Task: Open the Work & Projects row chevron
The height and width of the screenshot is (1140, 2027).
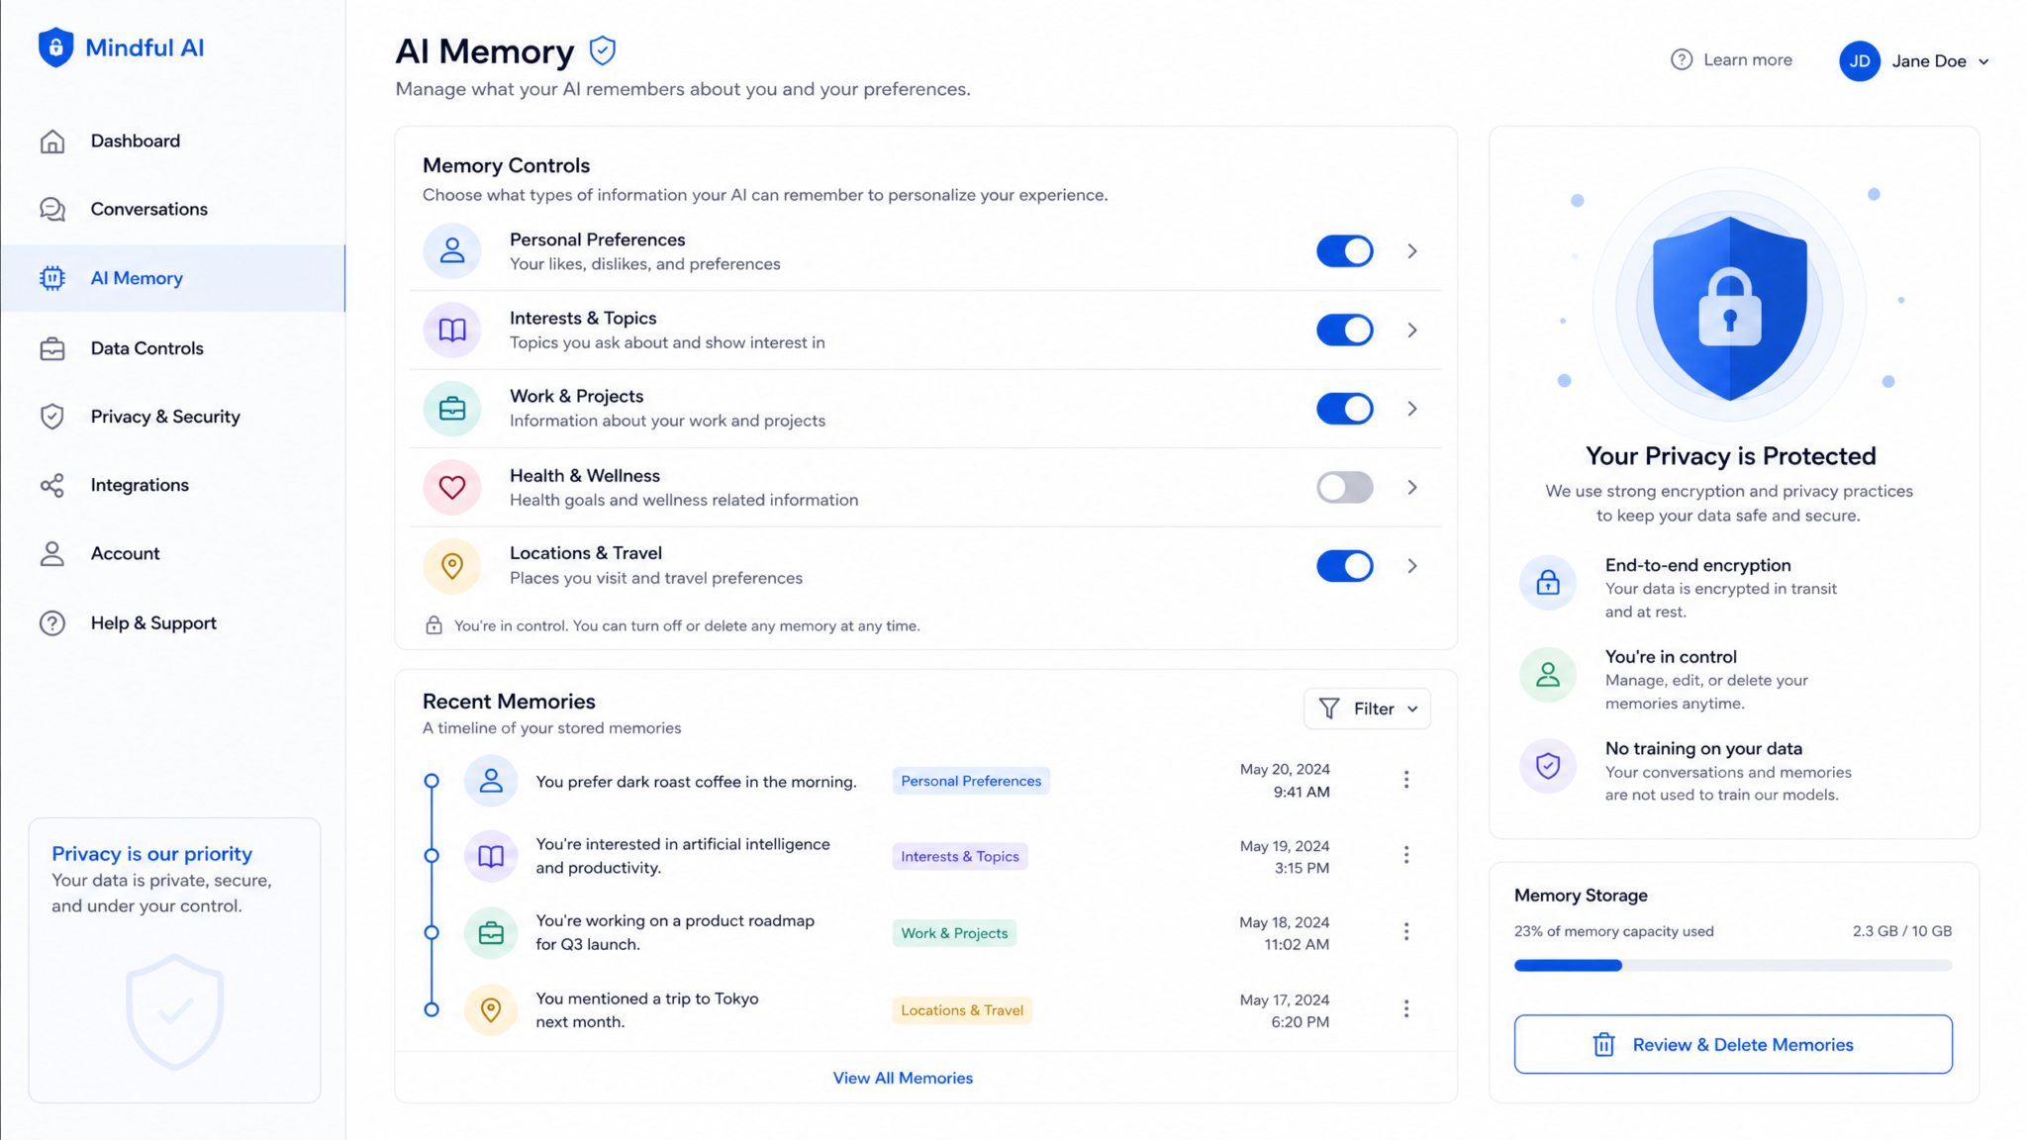Action: (1412, 409)
